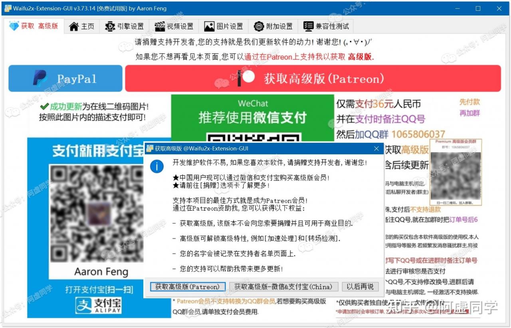This screenshot has height=328, width=511.
Task: Click the 打开支付宝[扫一扫] text
Action: pyautogui.click(x=99, y=289)
